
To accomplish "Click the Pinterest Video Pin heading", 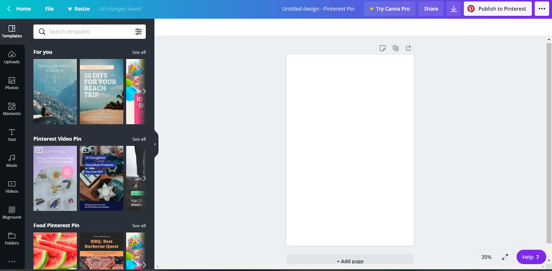I will pyautogui.click(x=57, y=139).
